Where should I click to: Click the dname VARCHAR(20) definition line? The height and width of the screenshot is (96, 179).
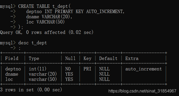[x=49, y=17]
